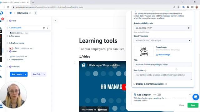
Task: Click the calendar icon above Job Descriptions
Action: 11,57
